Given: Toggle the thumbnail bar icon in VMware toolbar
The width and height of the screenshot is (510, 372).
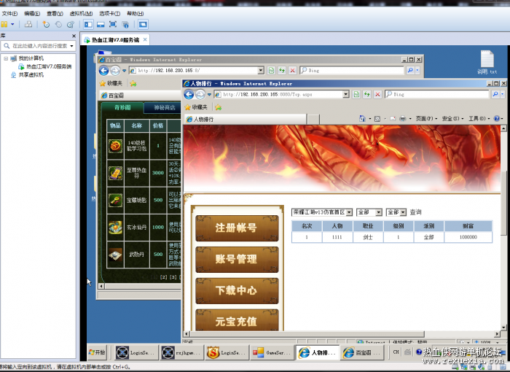Looking at the screenshot, I should point(101,24).
